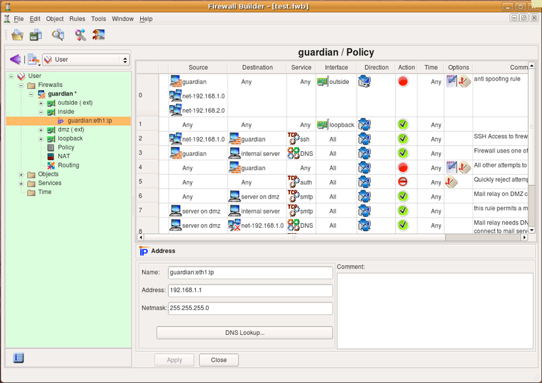Select the Routing item in tree
The image size is (542, 383).
pos(68,165)
